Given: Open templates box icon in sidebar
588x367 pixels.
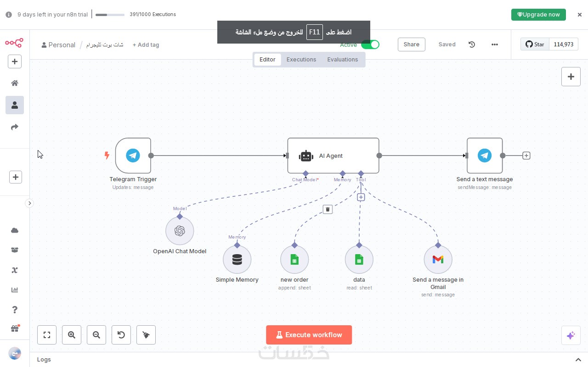Looking at the screenshot, I should 15,250.
